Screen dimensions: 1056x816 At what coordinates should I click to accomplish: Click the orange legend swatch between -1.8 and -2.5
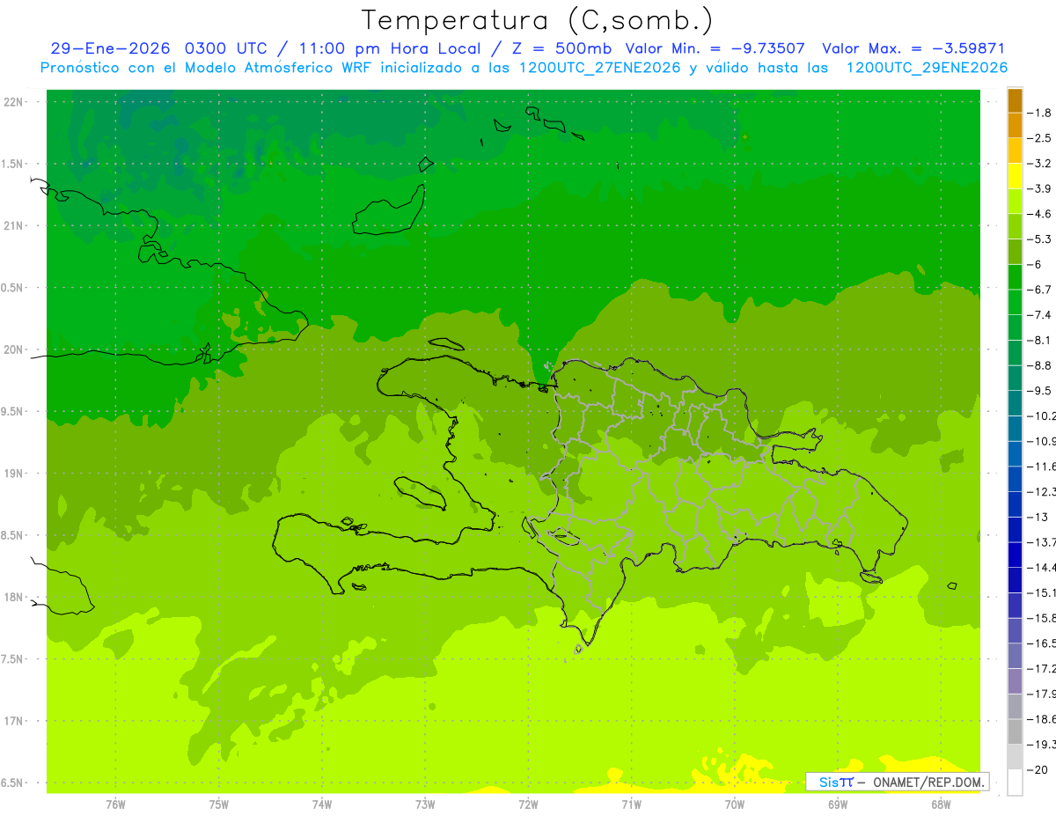(x=1015, y=125)
